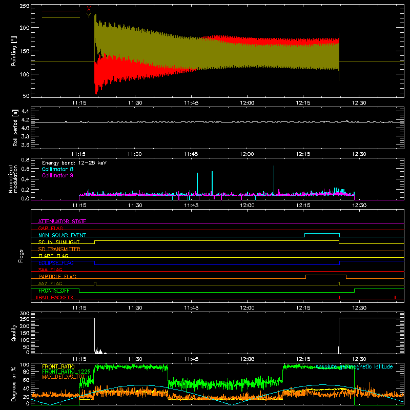Click the 12:30 time label under Quality plot
The width and height of the screenshot is (410, 410).
[359, 359]
